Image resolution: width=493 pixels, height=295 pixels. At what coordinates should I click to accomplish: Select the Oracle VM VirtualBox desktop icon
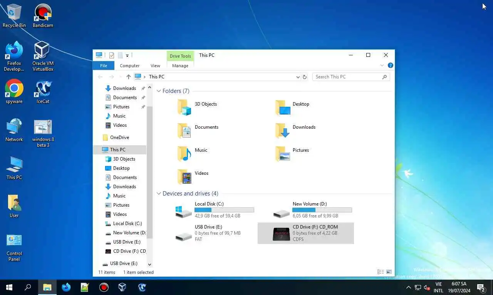43,56
